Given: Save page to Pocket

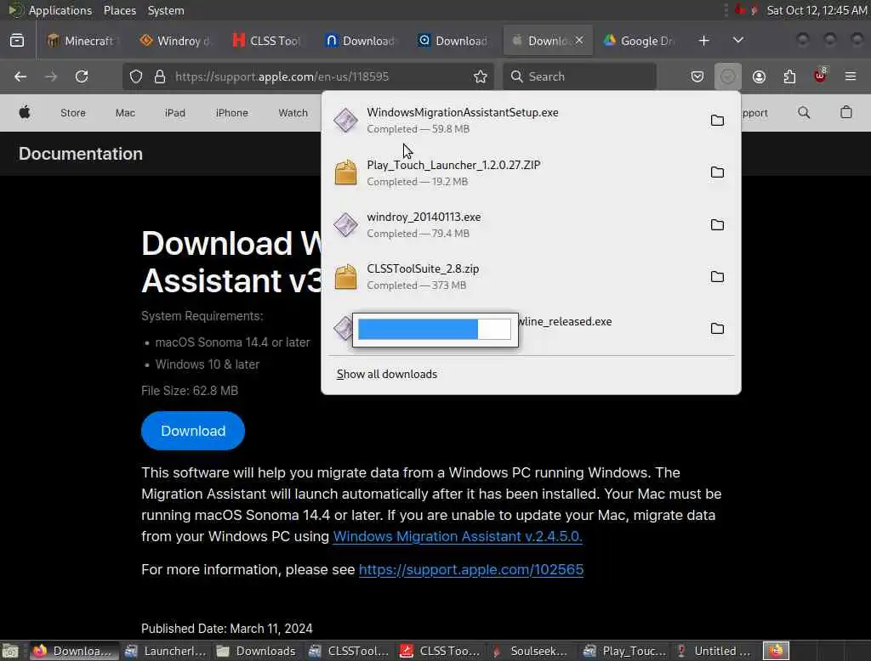Looking at the screenshot, I should (697, 76).
